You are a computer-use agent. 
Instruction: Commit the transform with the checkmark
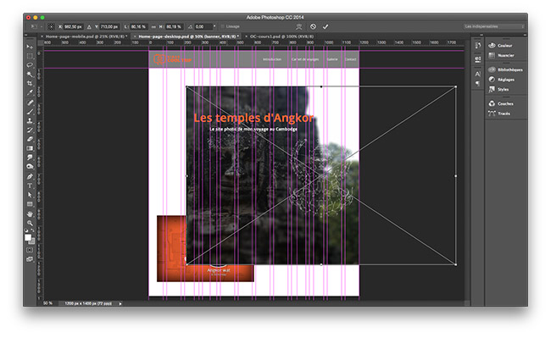(x=326, y=26)
